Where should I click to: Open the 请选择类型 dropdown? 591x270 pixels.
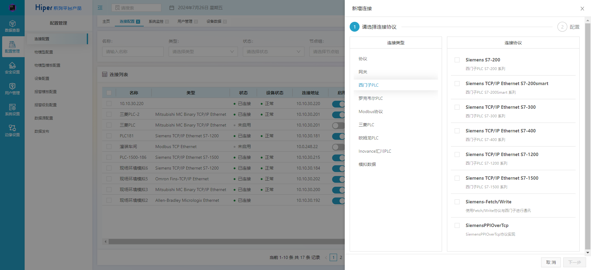pyautogui.click(x=203, y=52)
